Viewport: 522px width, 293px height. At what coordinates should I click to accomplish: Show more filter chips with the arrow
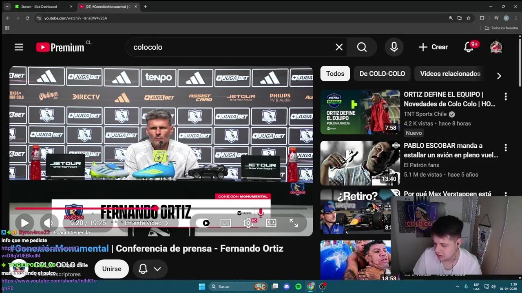pos(499,76)
